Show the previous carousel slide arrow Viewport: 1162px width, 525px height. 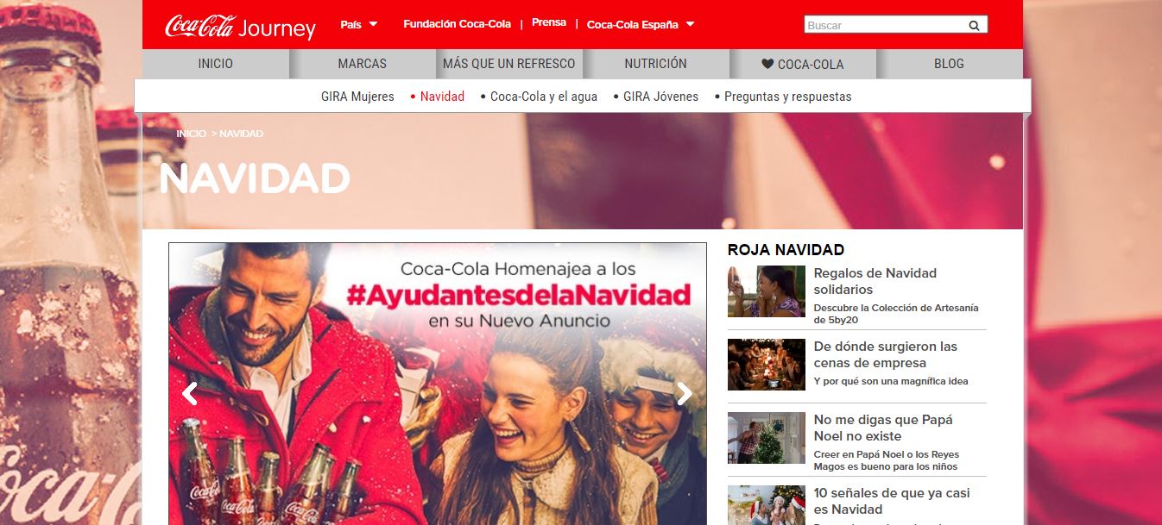coord(190,394)
